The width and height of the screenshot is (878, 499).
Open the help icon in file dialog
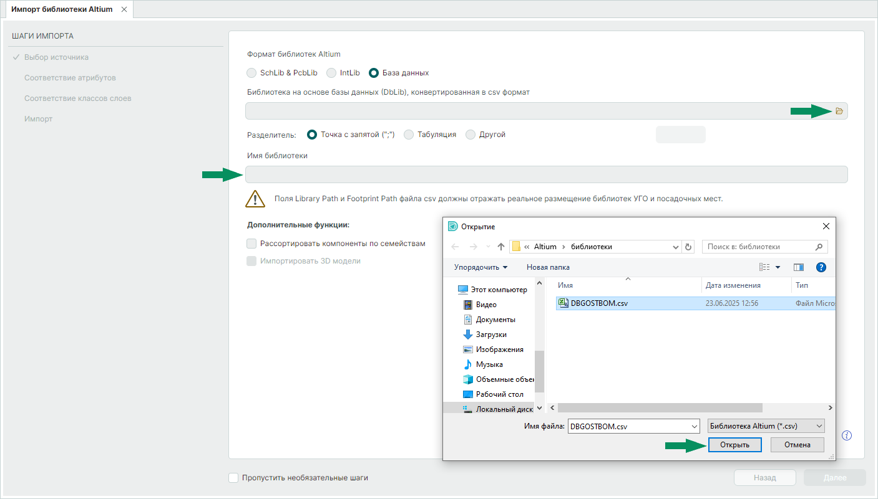coord(821,267)
